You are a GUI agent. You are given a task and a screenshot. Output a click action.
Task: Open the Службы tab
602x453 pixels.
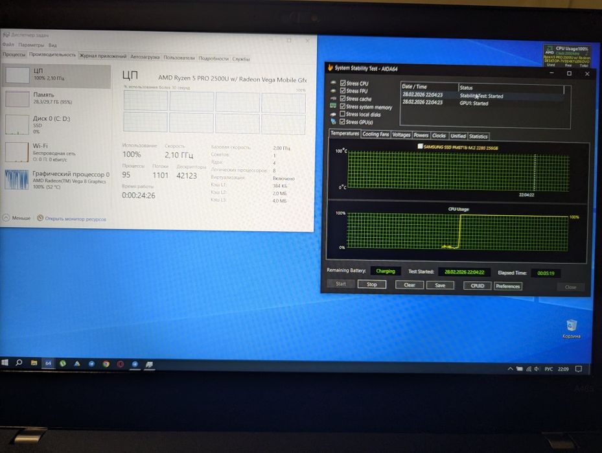(x=241, y=59)
